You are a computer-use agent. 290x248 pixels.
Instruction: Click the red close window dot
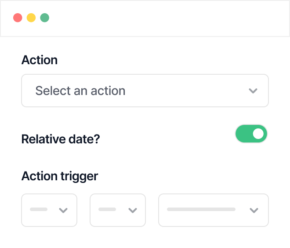[18, 18]
